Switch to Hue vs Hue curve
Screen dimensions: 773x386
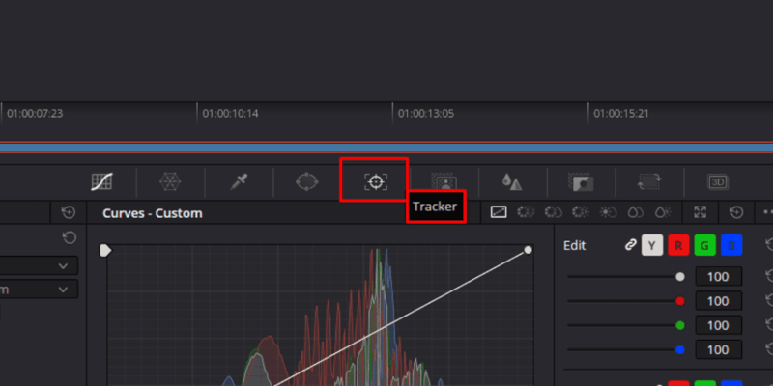click(x=526, y=212)
